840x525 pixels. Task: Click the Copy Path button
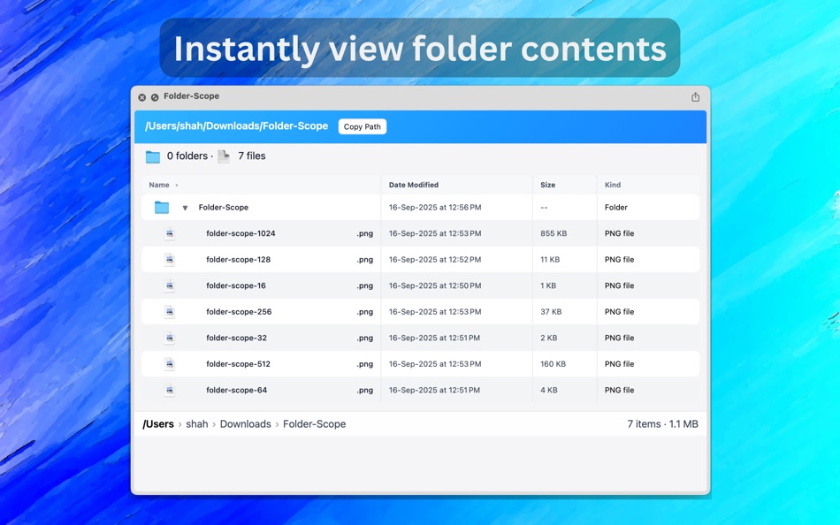362,126
